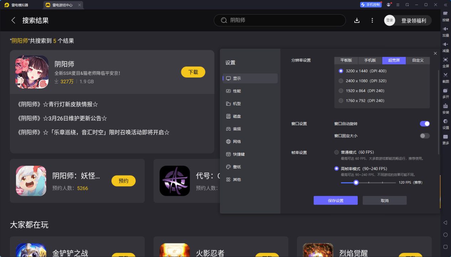Open the downloads icon in the top bar
This screenshot has width=451, height=257.
point(357,20)
